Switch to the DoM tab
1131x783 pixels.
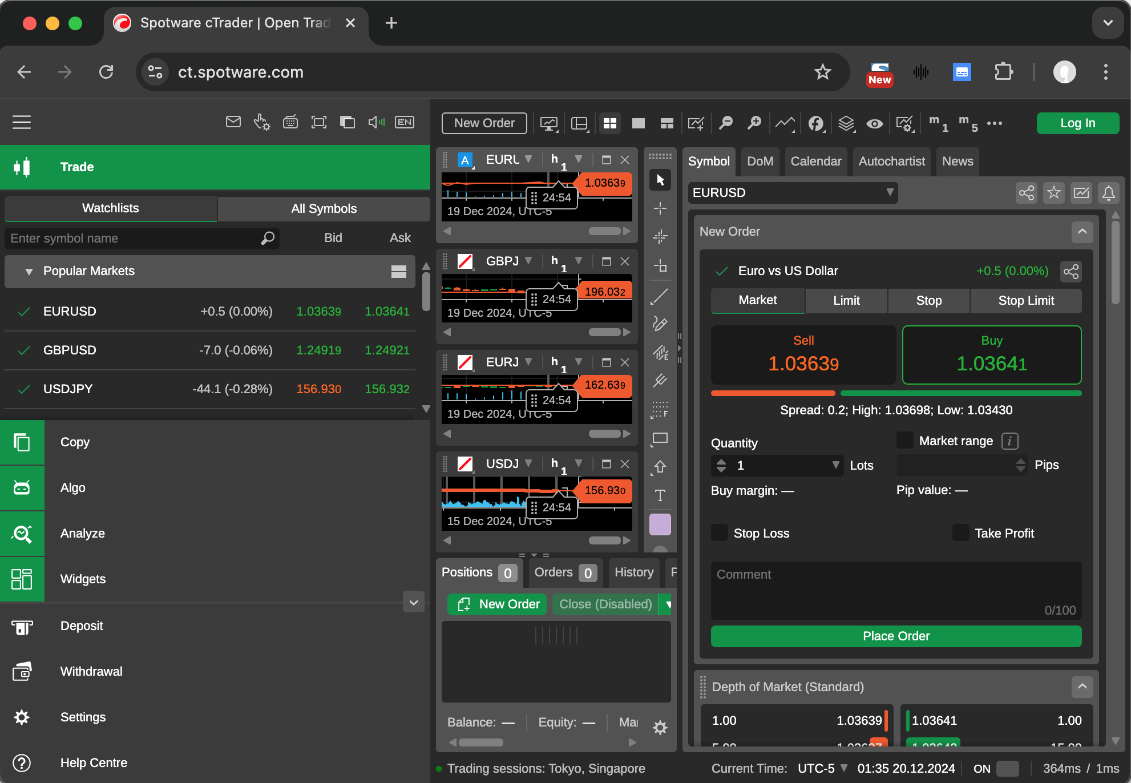760,162
